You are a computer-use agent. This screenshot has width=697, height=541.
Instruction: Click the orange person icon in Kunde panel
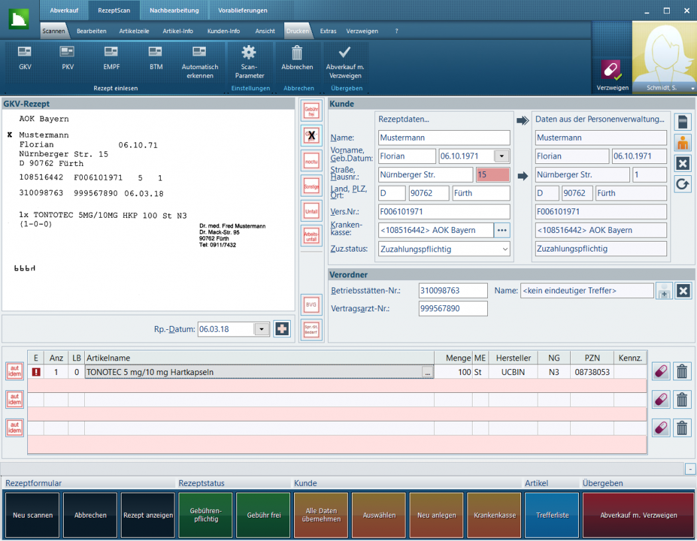point(683,143)
